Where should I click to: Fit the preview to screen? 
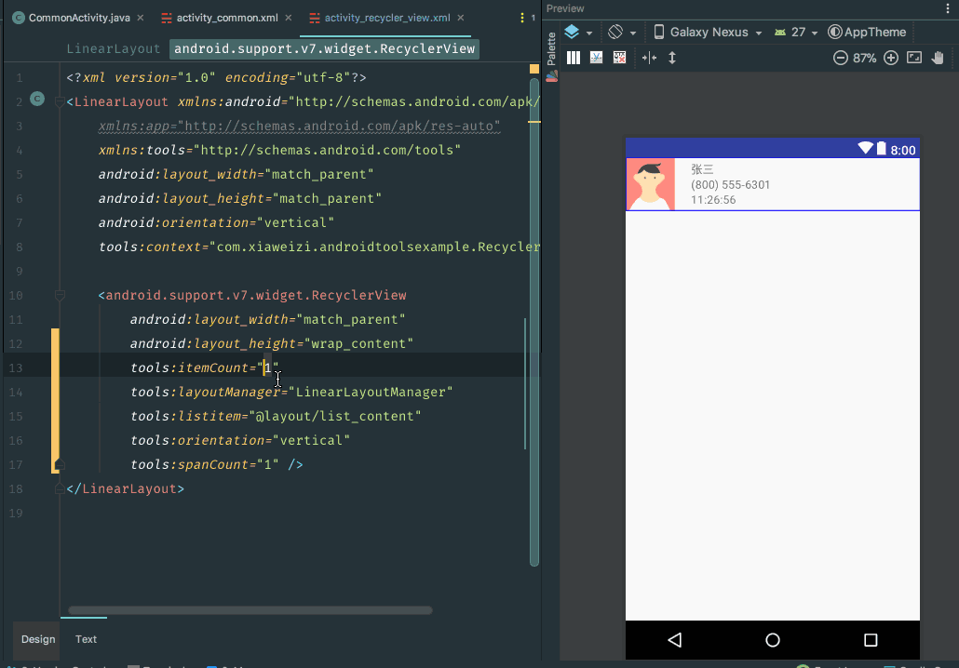pos(913,58)
